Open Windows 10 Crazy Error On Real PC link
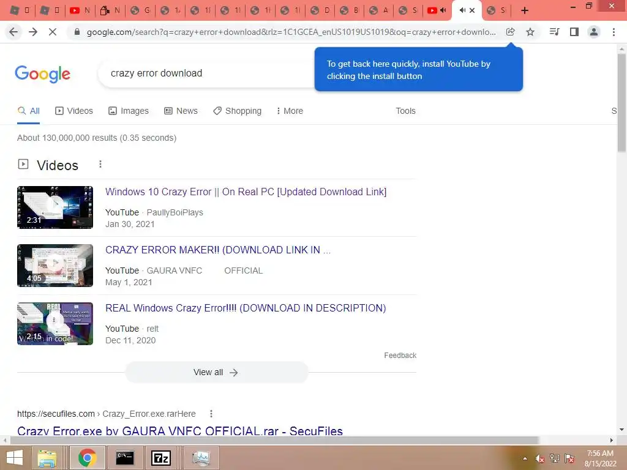The height and width of the screenshot is (470, 627). pyautogui.click(x=246, y=192)
